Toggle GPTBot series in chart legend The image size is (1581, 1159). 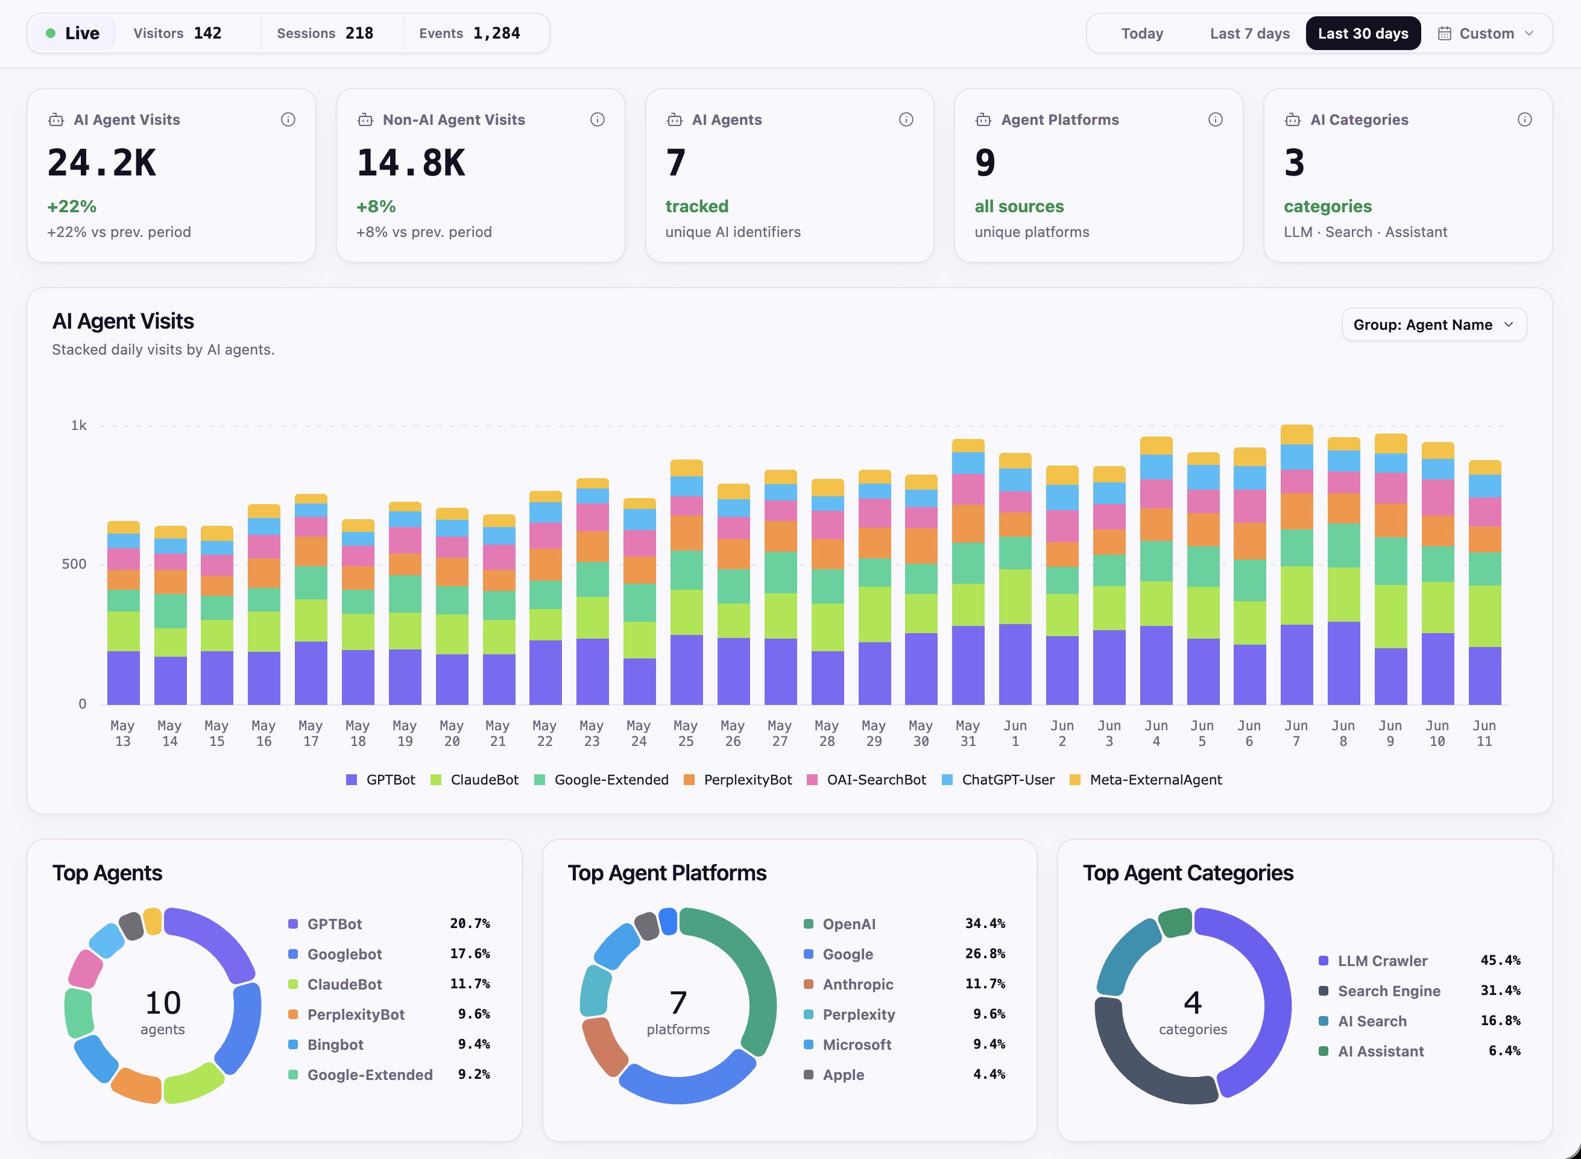click(381, 780)
